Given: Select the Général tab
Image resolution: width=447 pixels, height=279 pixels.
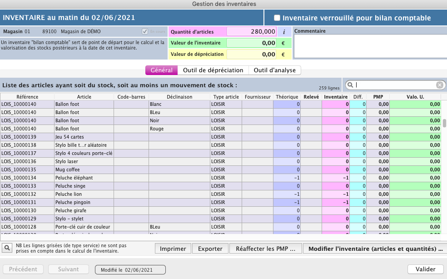Looking at the screenshot, I should point(161,70).
